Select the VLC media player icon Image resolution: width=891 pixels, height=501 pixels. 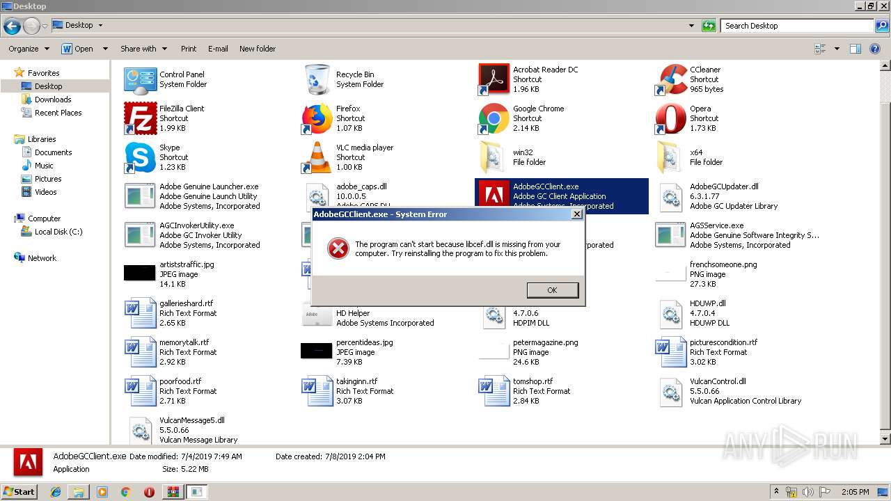tap(317, 158)
